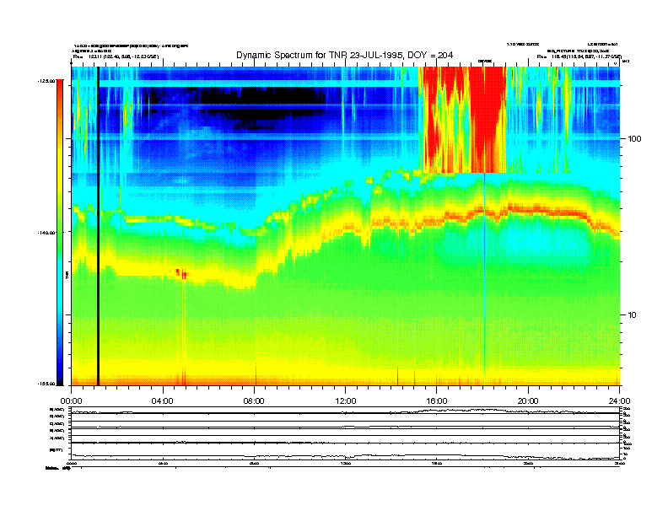Click the "04:00" time axis label
This screenshot has width=668, height=516.
click(x=162, y=401)
